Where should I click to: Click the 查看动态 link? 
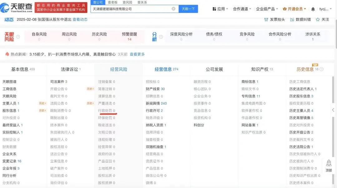(80, 19)
